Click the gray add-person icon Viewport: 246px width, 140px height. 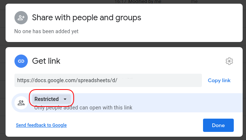point(21,18)
